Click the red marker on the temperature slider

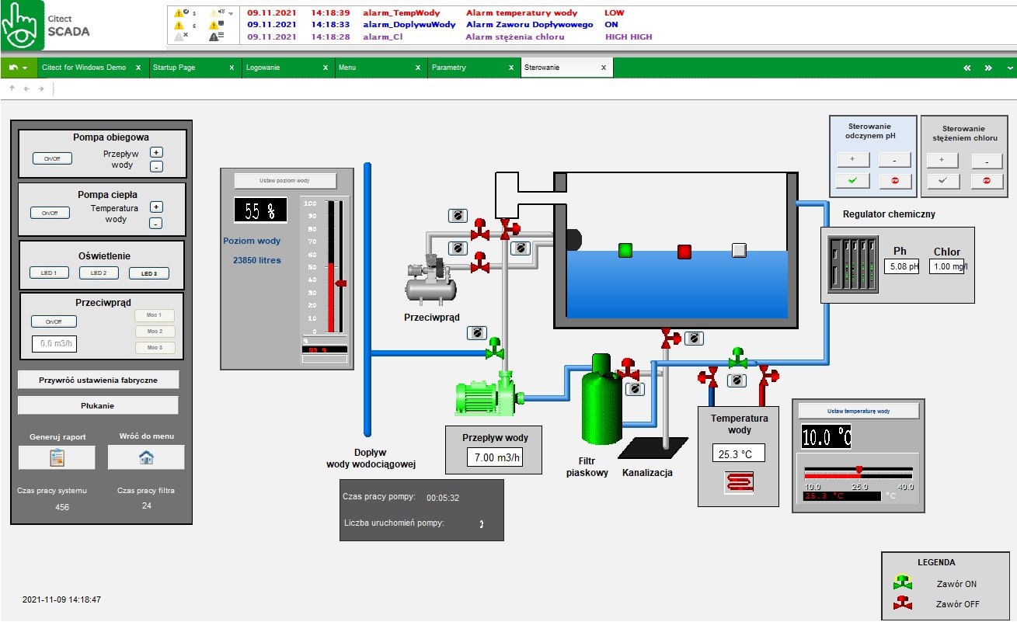click(x=859, y=469)
